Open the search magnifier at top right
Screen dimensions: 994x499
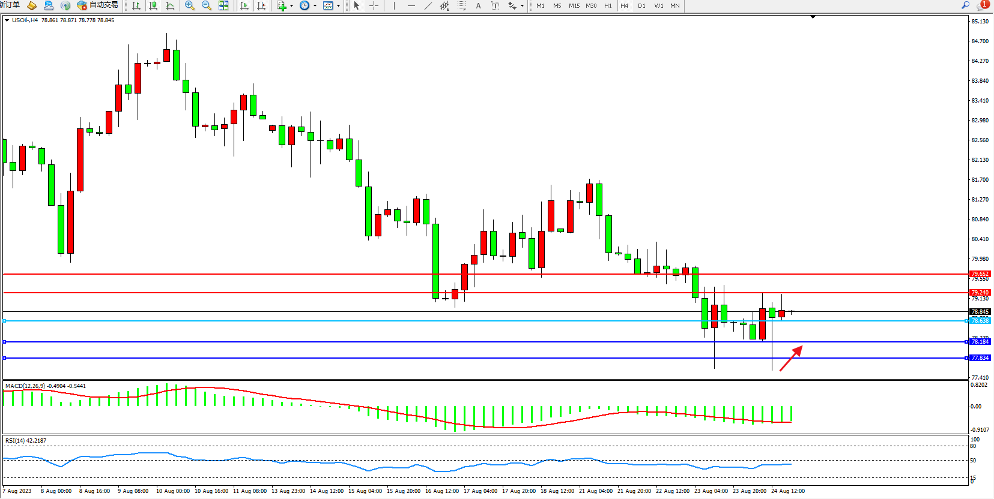click(966, 5)
